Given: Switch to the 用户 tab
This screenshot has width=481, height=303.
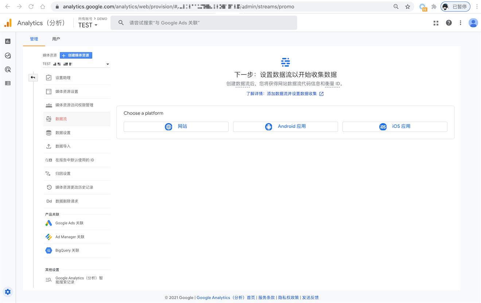Looking at the screenshot, I should tap(56, 39).
